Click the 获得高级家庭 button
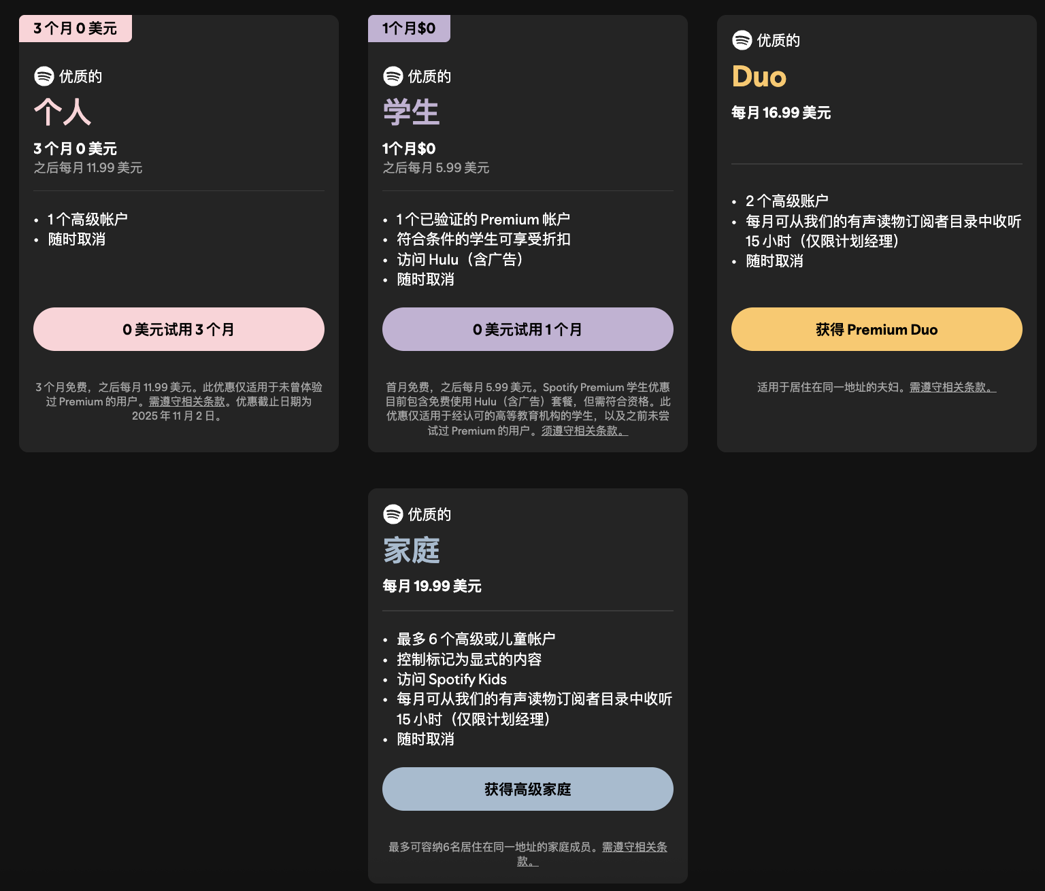Viewport: 1045px width, 891px height. [x=527, y=789]
